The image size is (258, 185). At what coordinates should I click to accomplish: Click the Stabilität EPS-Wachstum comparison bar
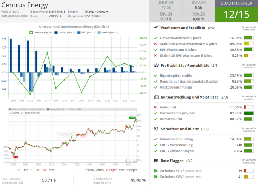[249, 55]
